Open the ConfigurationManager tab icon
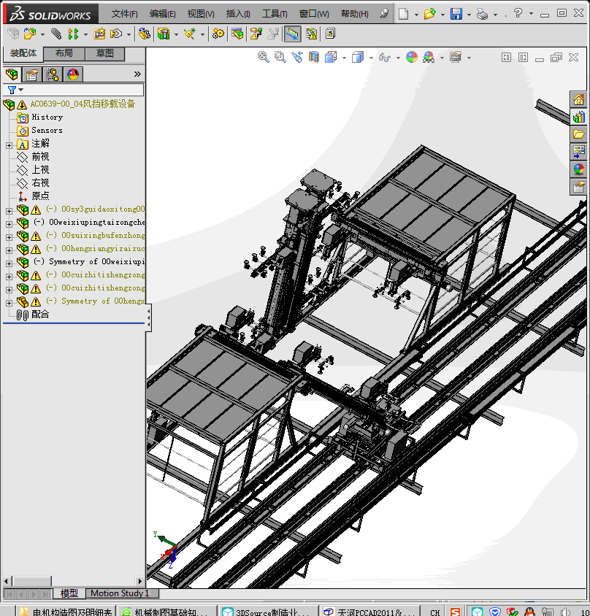The height and width of the screenshot is (616, 590). (52, 74)
